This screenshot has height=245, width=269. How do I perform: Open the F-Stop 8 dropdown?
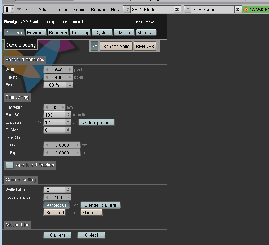pyautogui.click(x=57, y=130)
